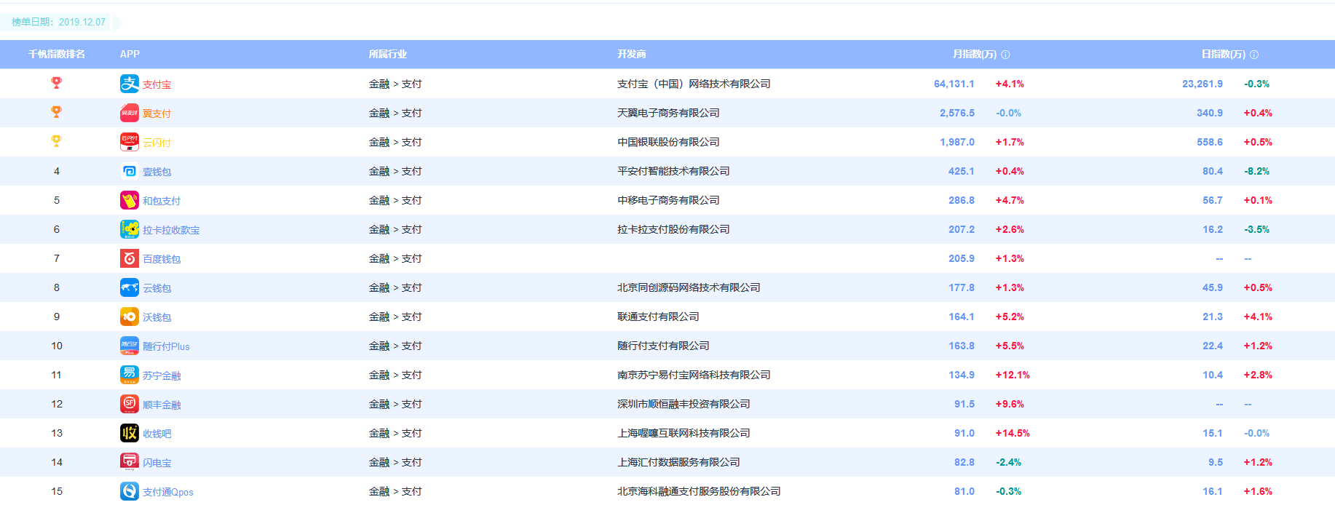Image resolution: width=1335 pixels, height=505 pixels.
Task: Click the 百度钱包 app icon
Action: pos(130,258)
